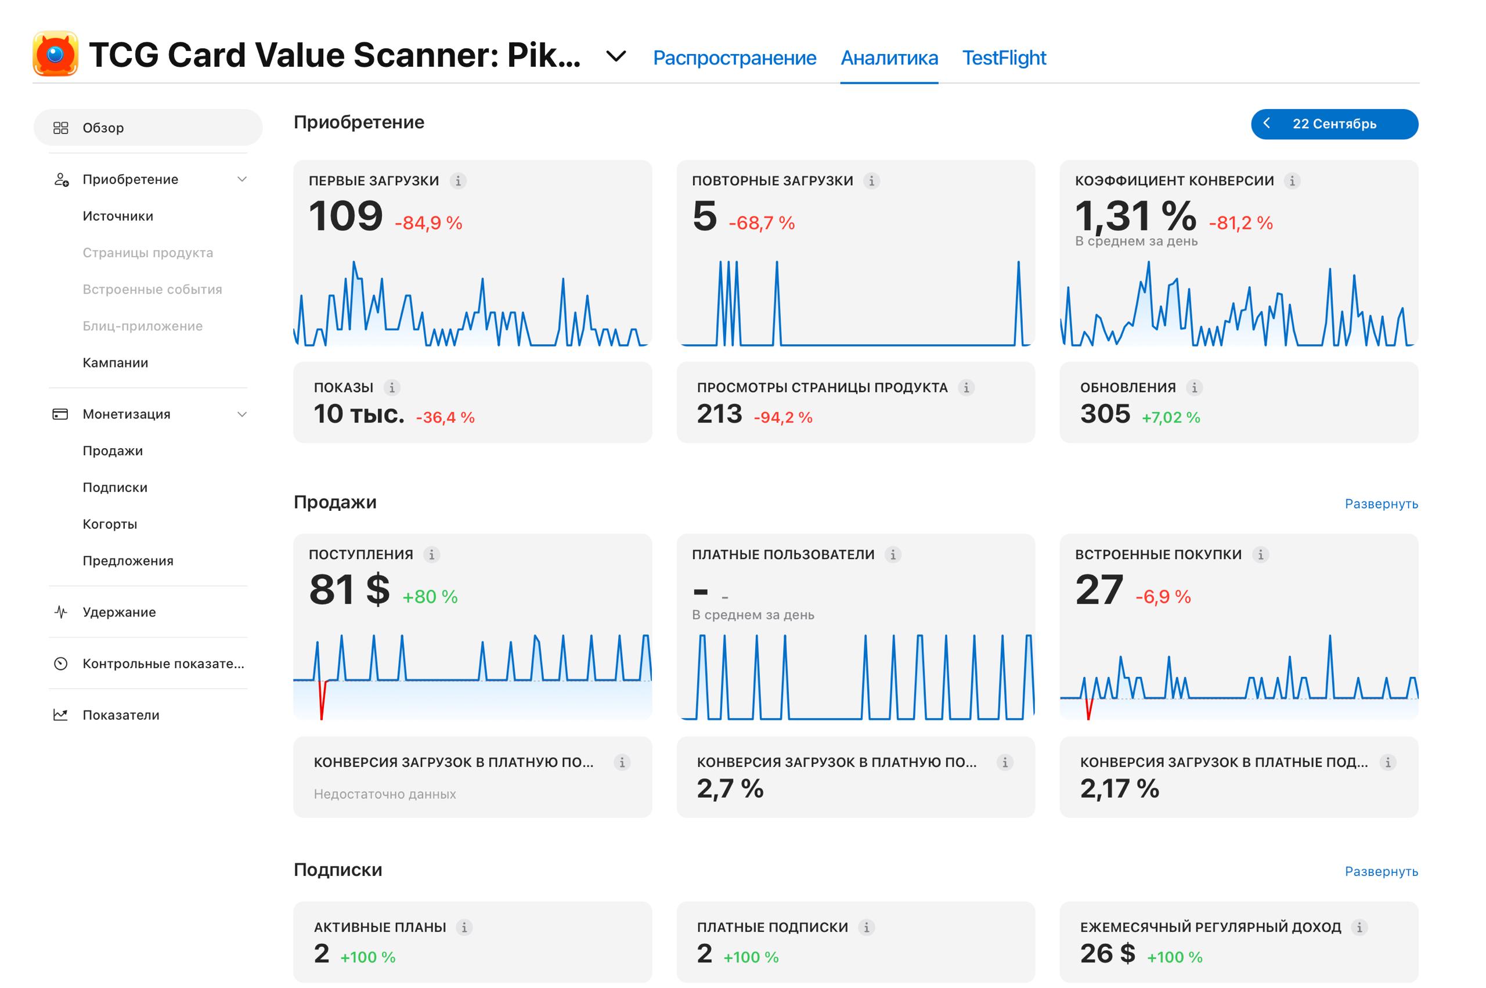This screenshot has width=1486, height=988.
Task: Click the Приобретение person icon in sidebar
Action: [61, 179]
